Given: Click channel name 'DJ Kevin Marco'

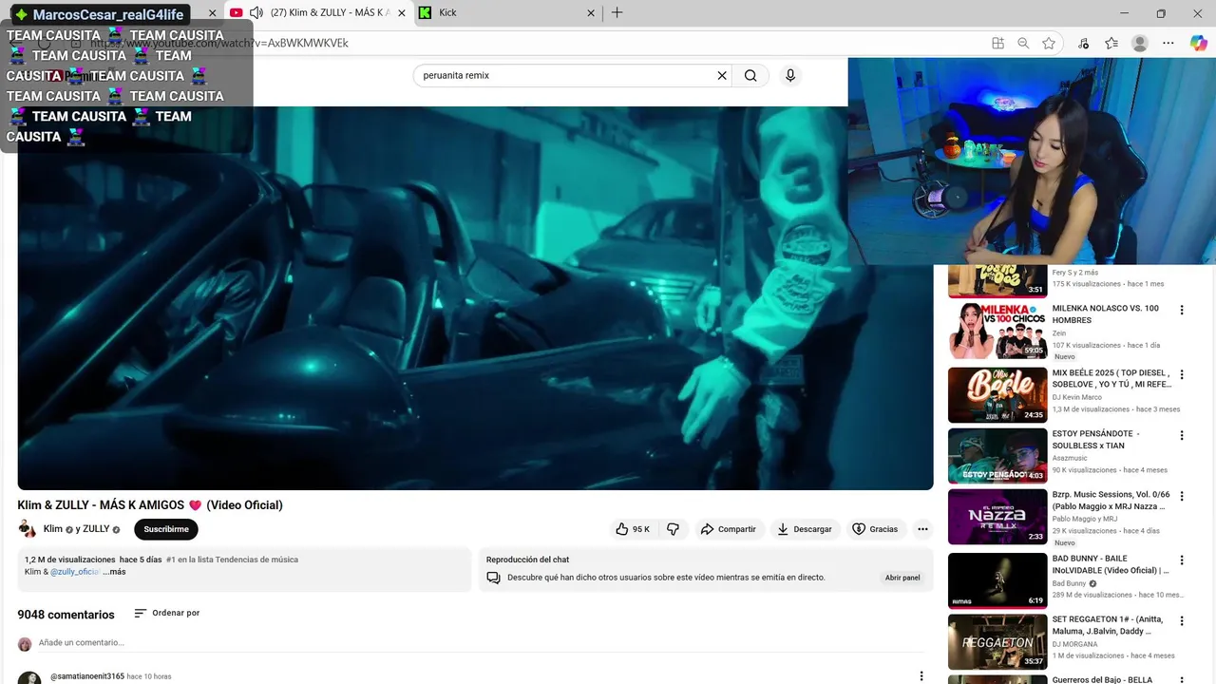Looking at the screenshot, I should tap(1075, 397).
